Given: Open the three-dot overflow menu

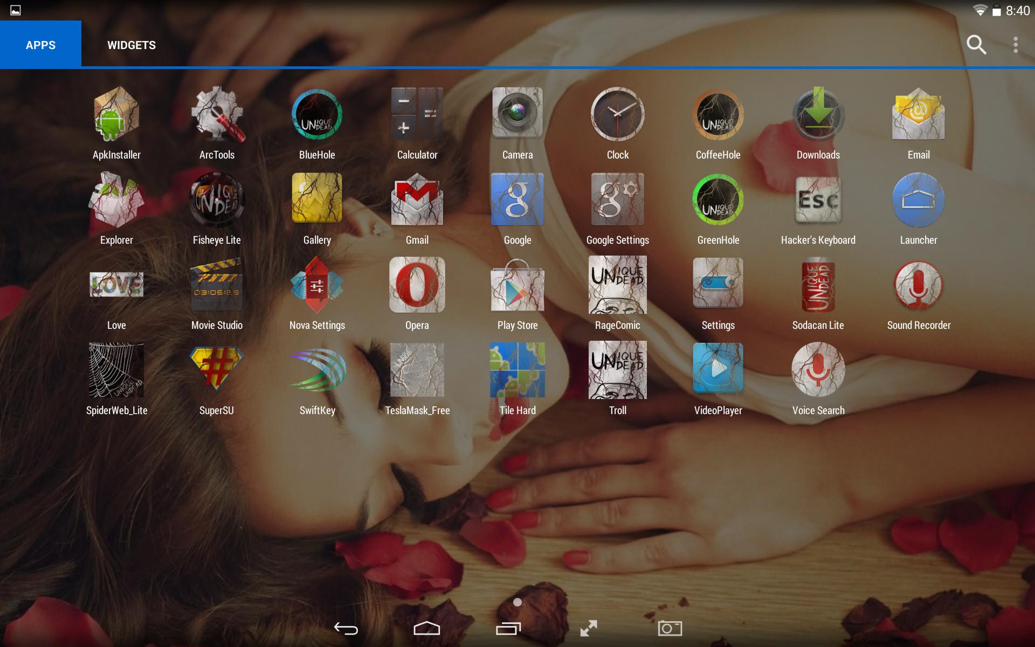Looking at the screenshot, I should [x=1016, y=45].
